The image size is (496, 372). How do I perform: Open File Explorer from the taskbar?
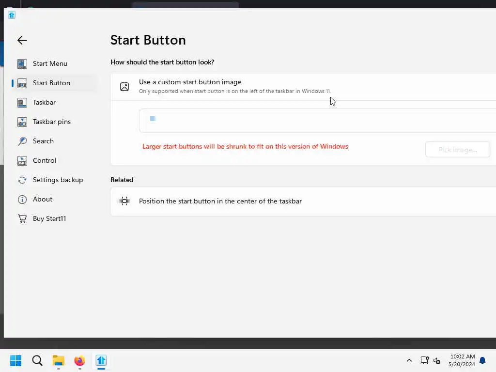59,360
